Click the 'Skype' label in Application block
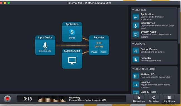The height and width of the screenshot is (106, 181). pos(72,38)
